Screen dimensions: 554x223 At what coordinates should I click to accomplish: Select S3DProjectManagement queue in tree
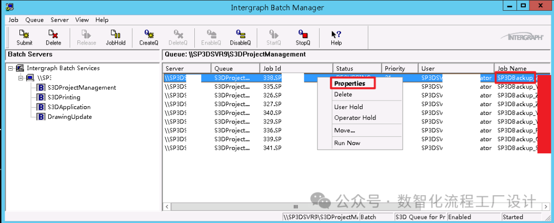pyautogui.click(x=82, y=88)
